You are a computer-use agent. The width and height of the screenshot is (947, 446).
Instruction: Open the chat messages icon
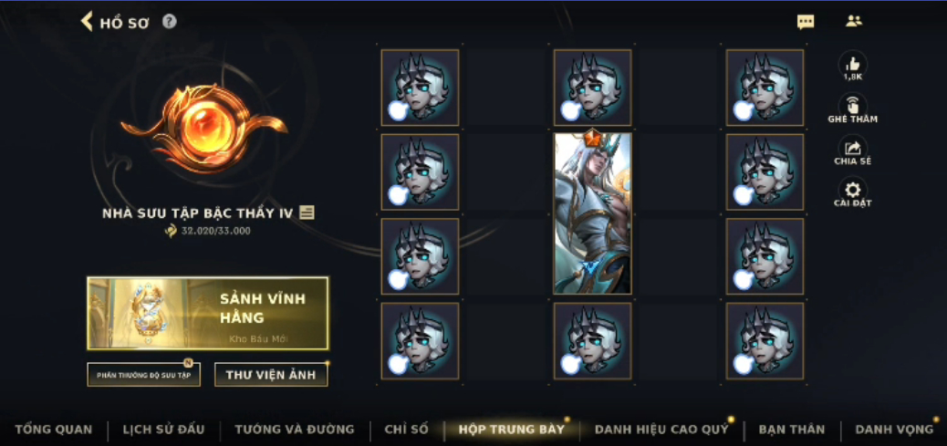click(805, 22)
